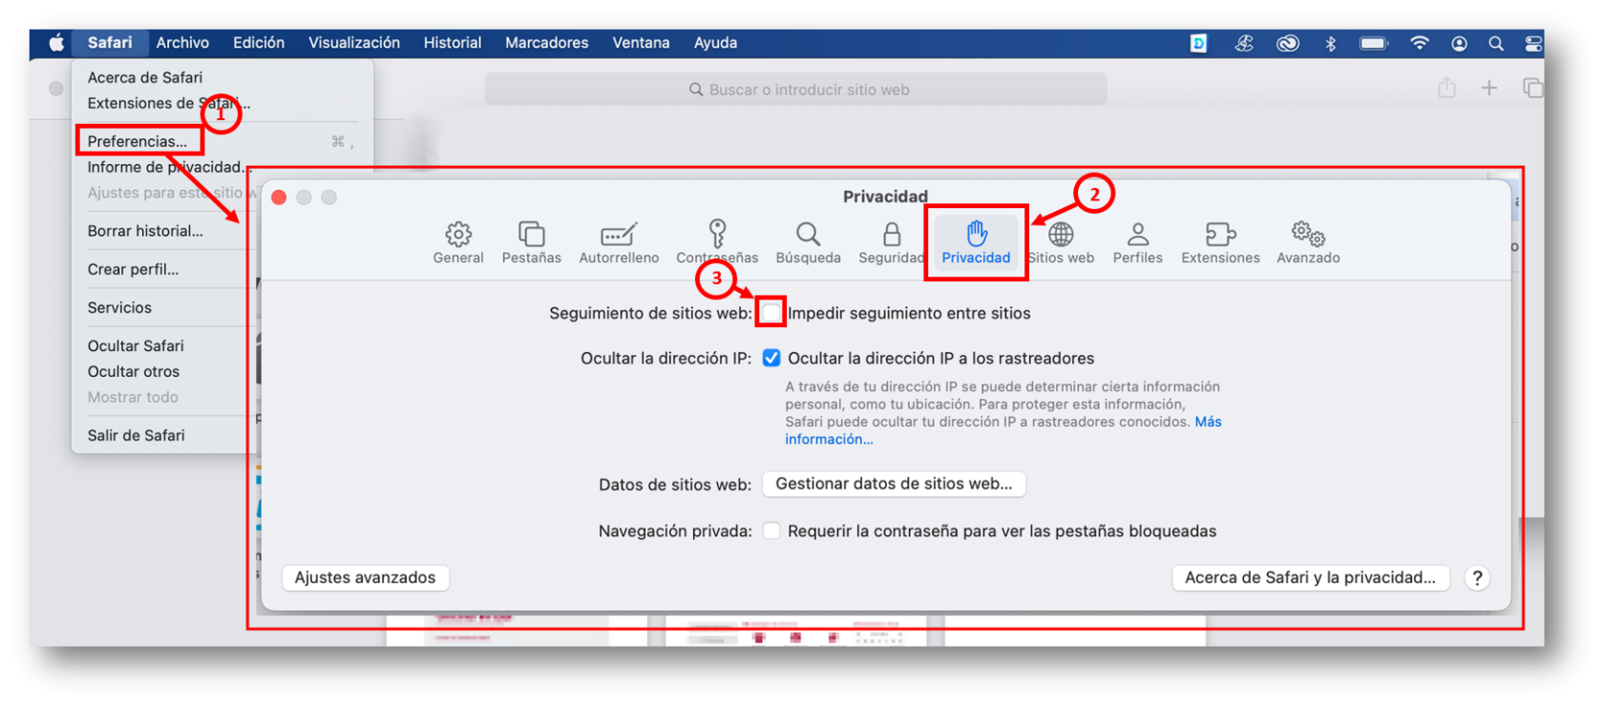This screenshot has width=1604, height=706.
Task: Open the General preferences tab
Action: (458, 242)
